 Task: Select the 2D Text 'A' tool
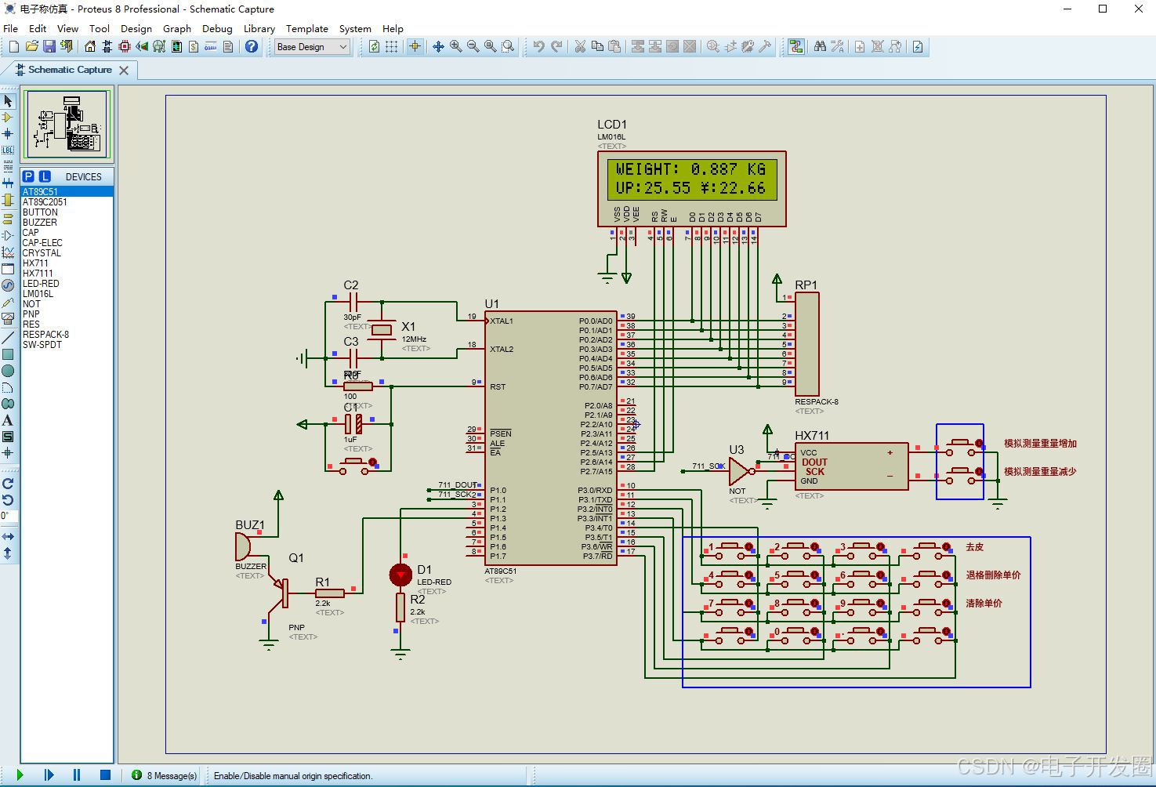tap(8, 420)
